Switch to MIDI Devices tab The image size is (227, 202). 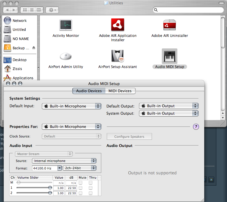point(120,91)
